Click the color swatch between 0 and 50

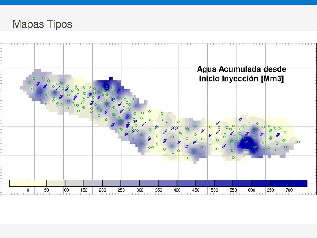pyautogui.click(x=37, y=183)
